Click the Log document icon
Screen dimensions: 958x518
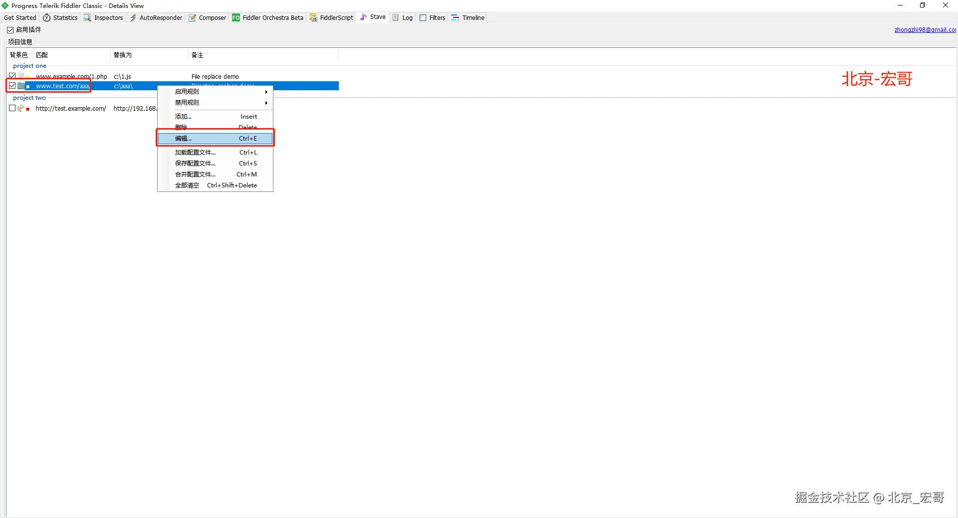point(396,17)
